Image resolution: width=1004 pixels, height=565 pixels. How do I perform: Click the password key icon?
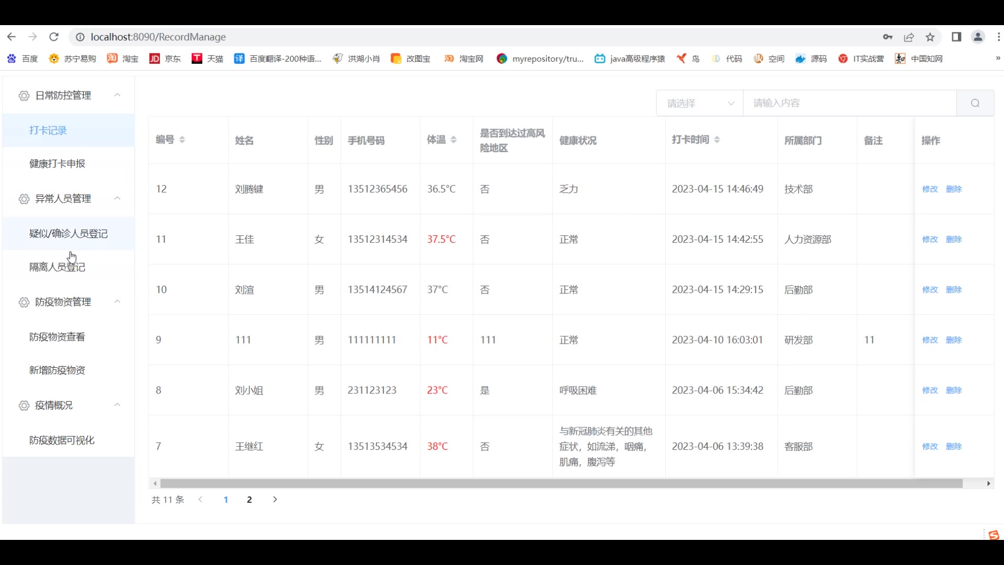[887, 37]
